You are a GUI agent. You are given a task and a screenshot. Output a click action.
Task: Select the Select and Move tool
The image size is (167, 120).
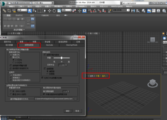(x=50, y=11)
